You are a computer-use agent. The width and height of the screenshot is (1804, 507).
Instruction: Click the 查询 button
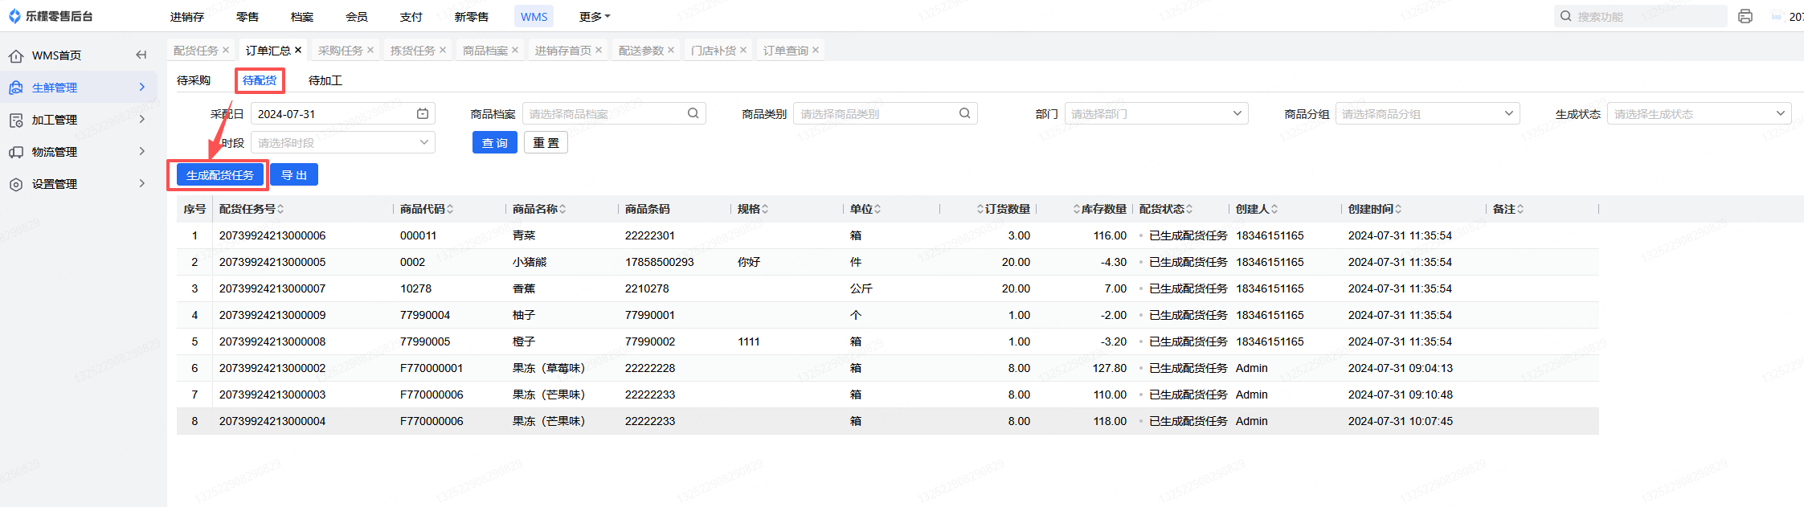tap(495, 143)
